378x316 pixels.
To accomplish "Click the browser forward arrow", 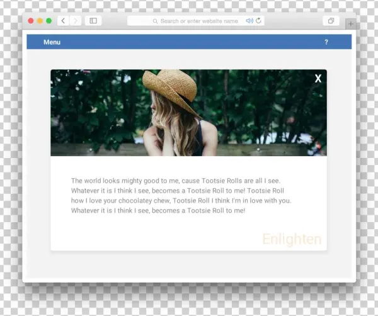I will pos(76,21).
